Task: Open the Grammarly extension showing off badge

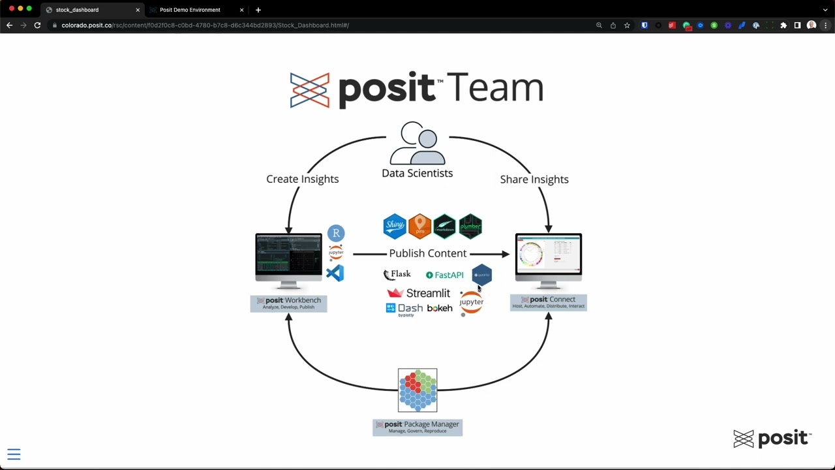Action: point(686,25)
